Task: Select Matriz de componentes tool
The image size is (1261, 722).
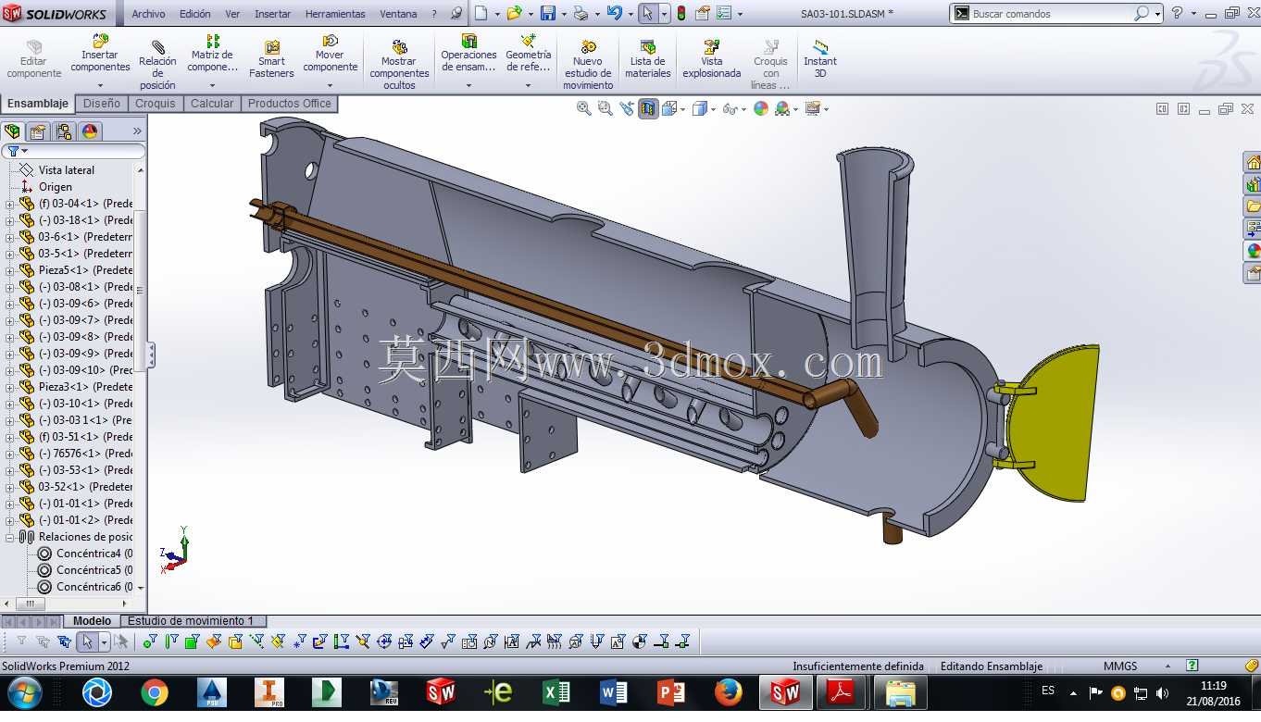Action: pyautogui.click(x=213, y=56)
